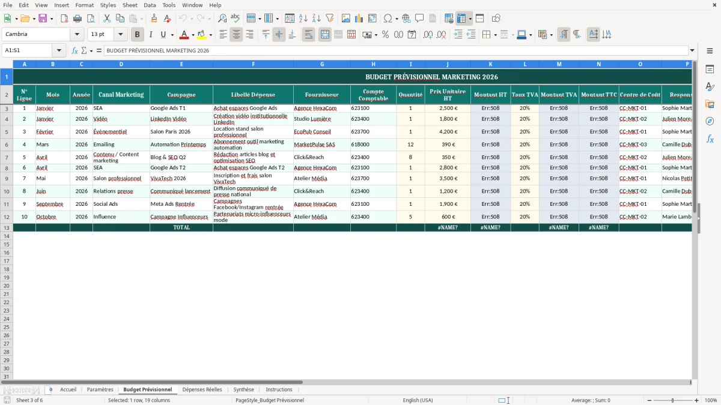721x405 pixels.
Task: Open the 13 pt font size dropdown
Action: [121, 35]
